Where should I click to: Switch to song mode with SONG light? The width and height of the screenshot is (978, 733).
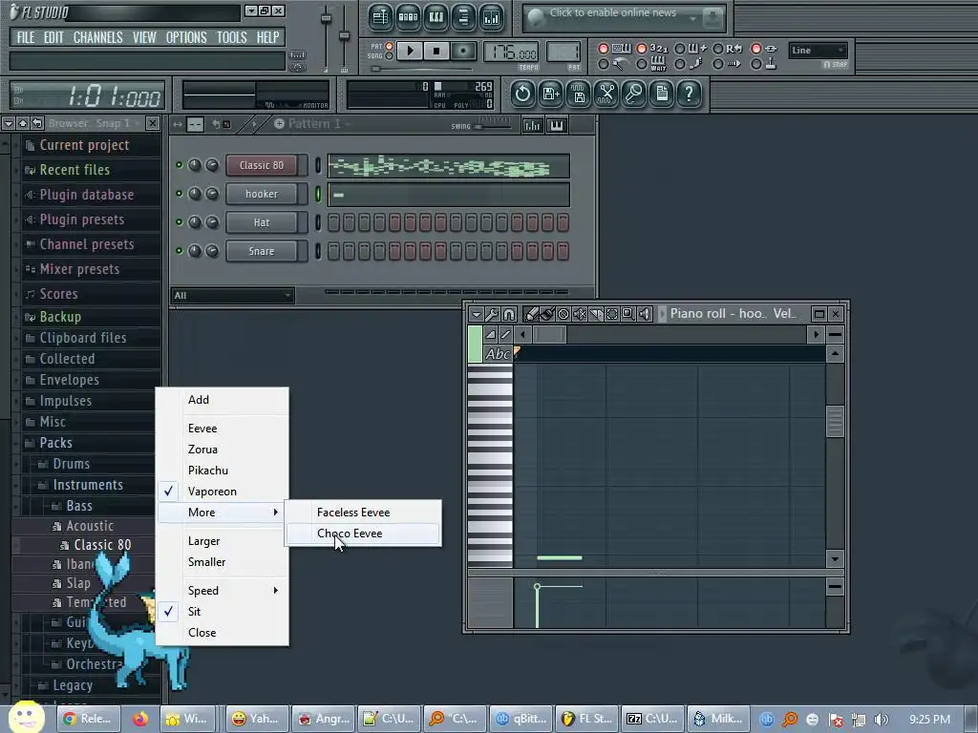pos(390,55)
